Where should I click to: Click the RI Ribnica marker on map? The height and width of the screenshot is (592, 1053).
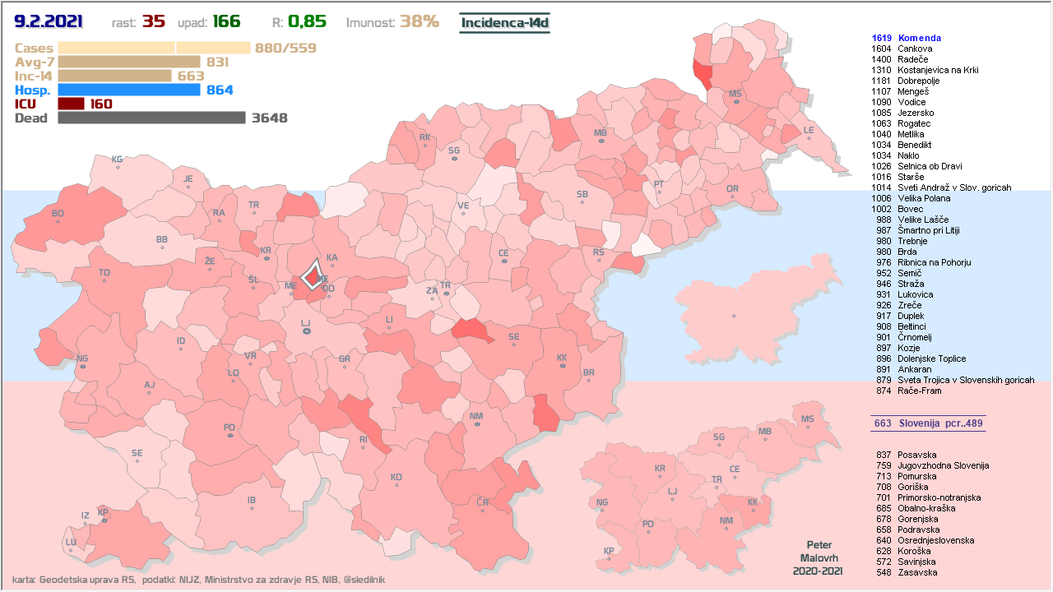click(363, 448)
